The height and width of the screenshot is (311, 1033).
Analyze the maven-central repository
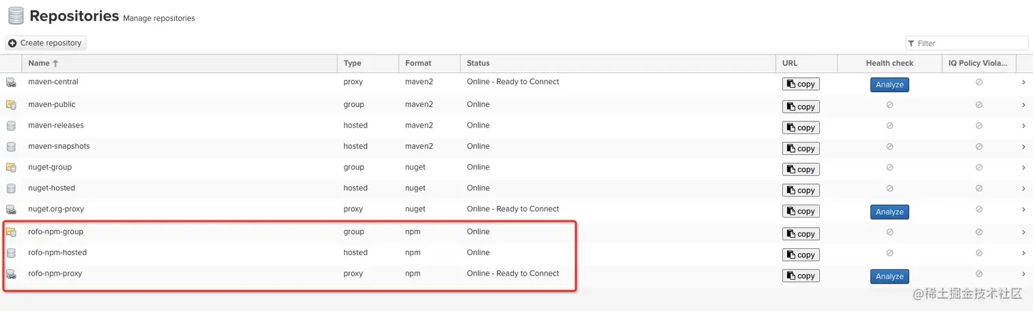pos(890,85)
